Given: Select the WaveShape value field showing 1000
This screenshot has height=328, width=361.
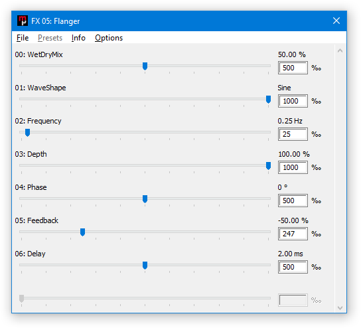Looking at the screenshot, I should (x=293, y=101).
